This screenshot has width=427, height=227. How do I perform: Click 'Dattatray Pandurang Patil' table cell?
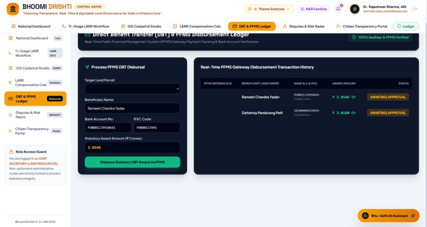[x=262, y=113]
